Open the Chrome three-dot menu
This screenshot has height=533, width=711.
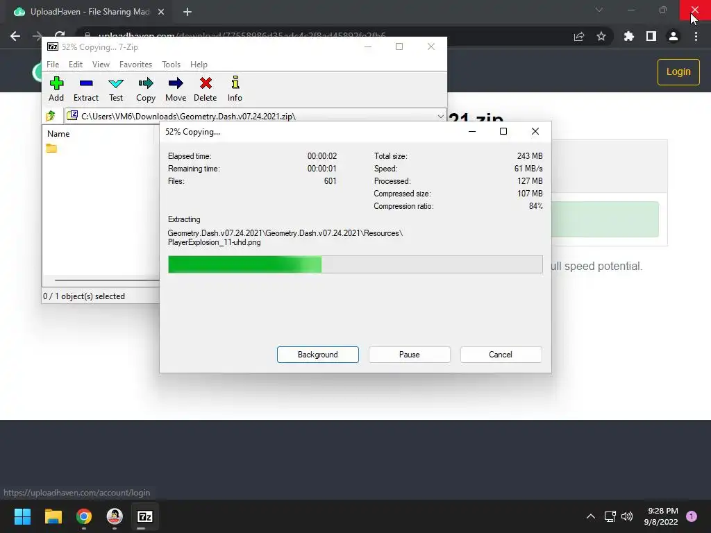tap(696, 36)
